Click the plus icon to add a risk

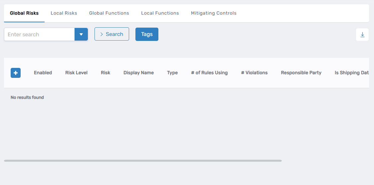tap(16, 73)
